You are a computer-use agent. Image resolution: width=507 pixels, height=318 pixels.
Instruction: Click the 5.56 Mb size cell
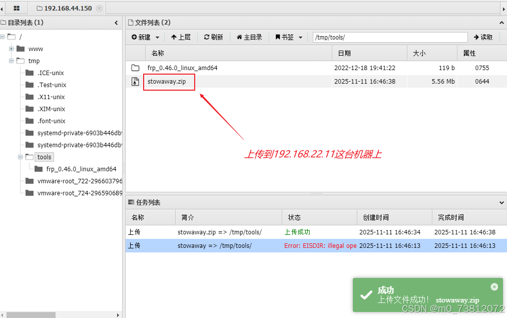pos(443,82)
